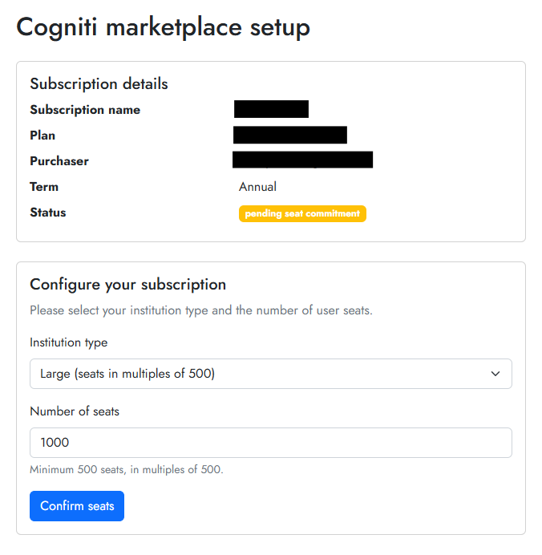542x555 pixels.
Task: Click the Term label
Action: (x=44, y=187)
